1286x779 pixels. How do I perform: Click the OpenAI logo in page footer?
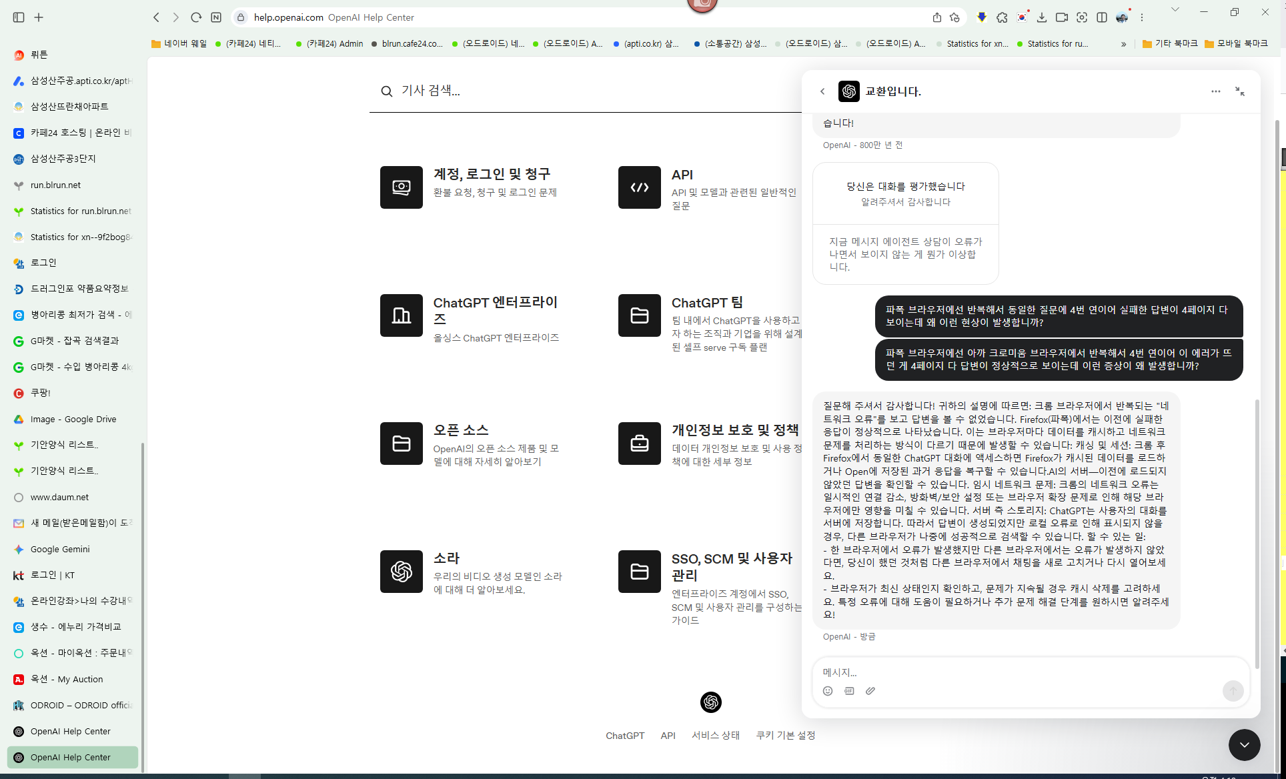pos(711,702)
